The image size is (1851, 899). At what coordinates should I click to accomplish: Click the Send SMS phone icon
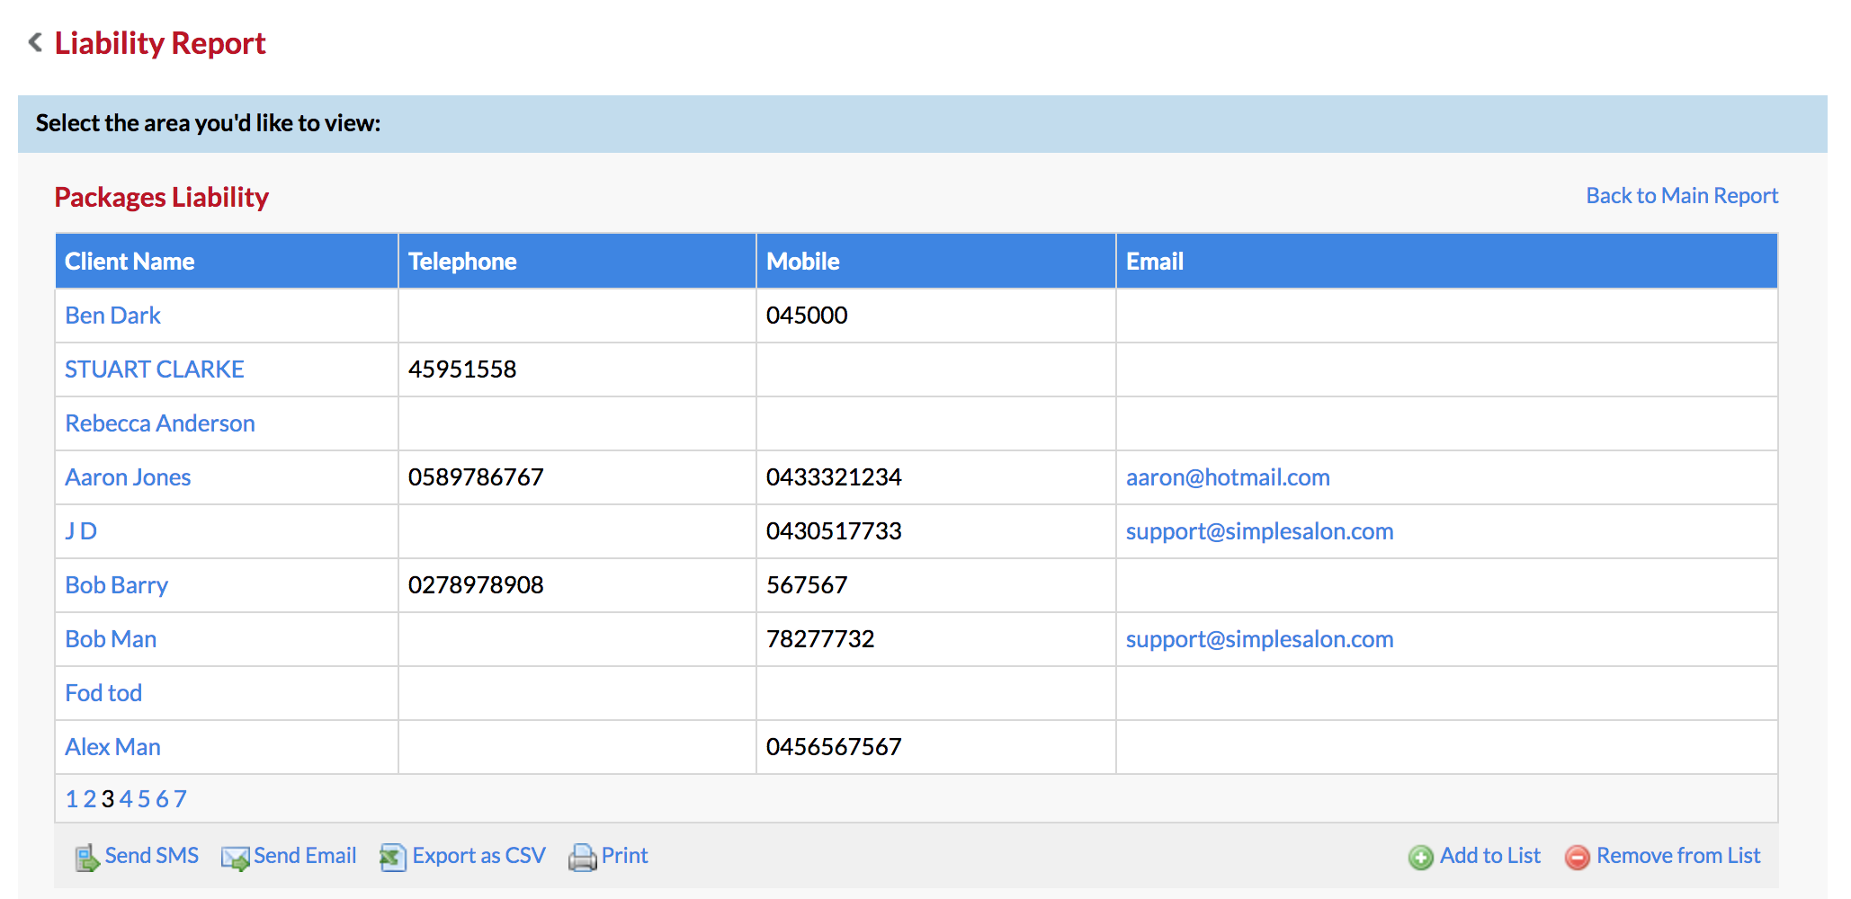click(x=87, y=858)
